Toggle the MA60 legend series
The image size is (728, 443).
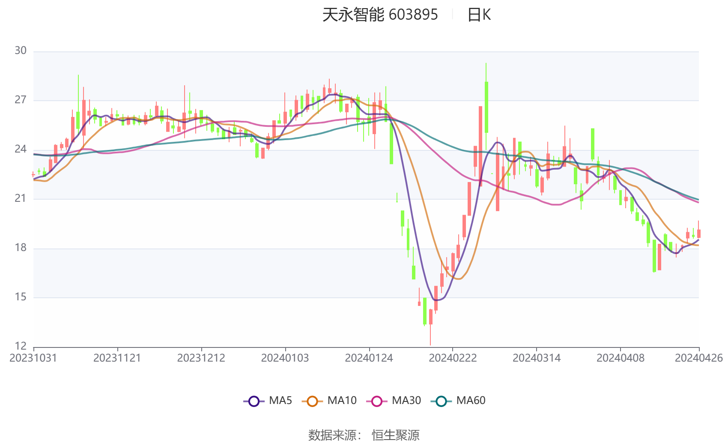458,401
